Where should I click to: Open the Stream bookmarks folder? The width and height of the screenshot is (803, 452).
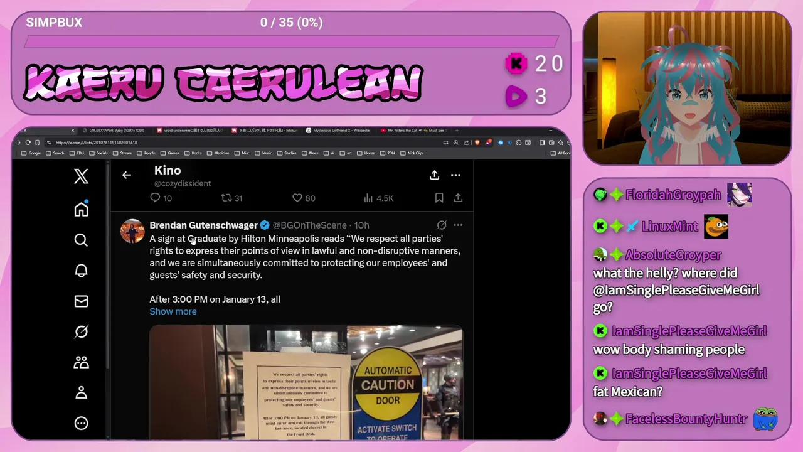(122, 153)
